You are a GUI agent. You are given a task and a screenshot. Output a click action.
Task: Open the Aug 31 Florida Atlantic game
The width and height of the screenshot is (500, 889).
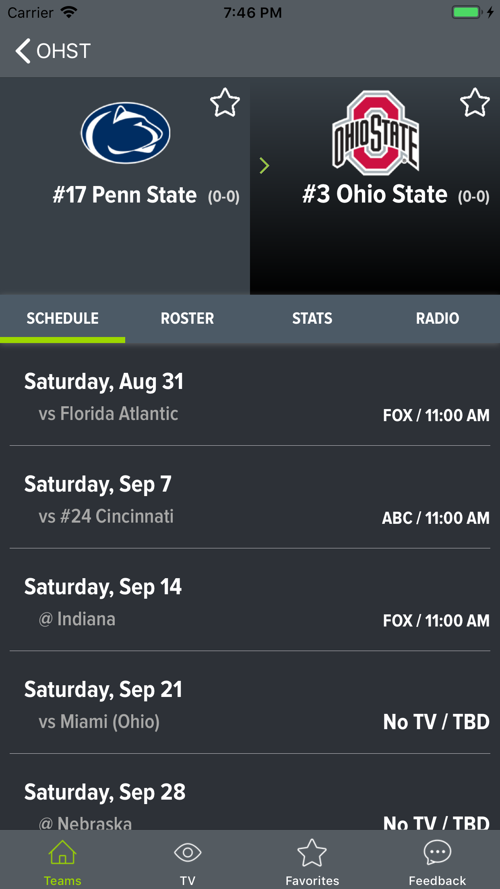250,397
